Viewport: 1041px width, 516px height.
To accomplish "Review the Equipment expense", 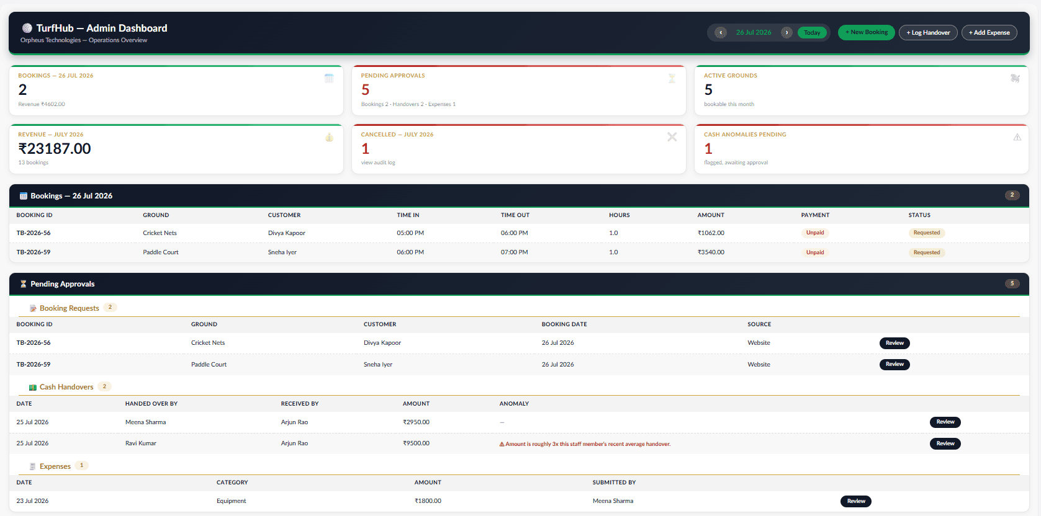I will tap(856, 501).
